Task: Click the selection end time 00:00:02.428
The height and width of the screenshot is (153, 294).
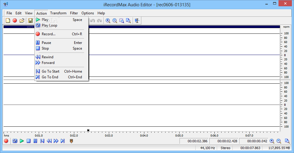Action: point(224,141)
